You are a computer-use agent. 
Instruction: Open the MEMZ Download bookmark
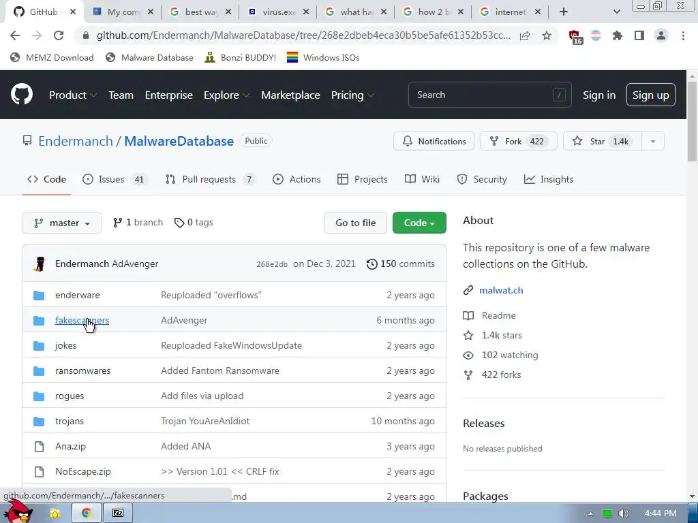tap(52, 57)
